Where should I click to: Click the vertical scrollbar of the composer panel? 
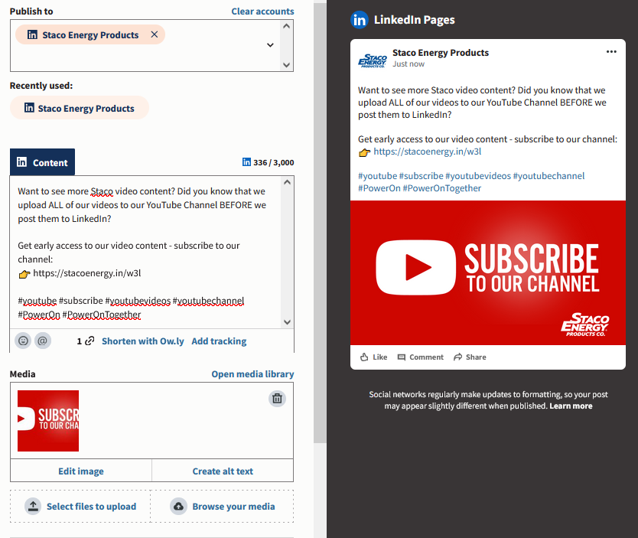tap(320, 223)
